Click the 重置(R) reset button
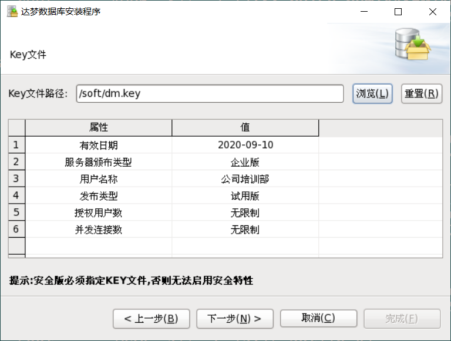 [x=422, y=93]
